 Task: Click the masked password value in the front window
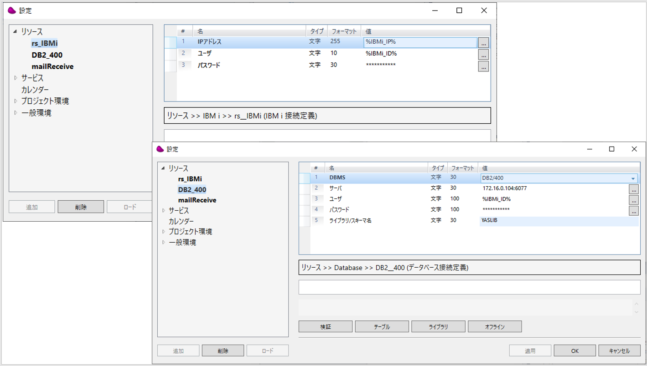pyautogui.click(x=496, y=210)
